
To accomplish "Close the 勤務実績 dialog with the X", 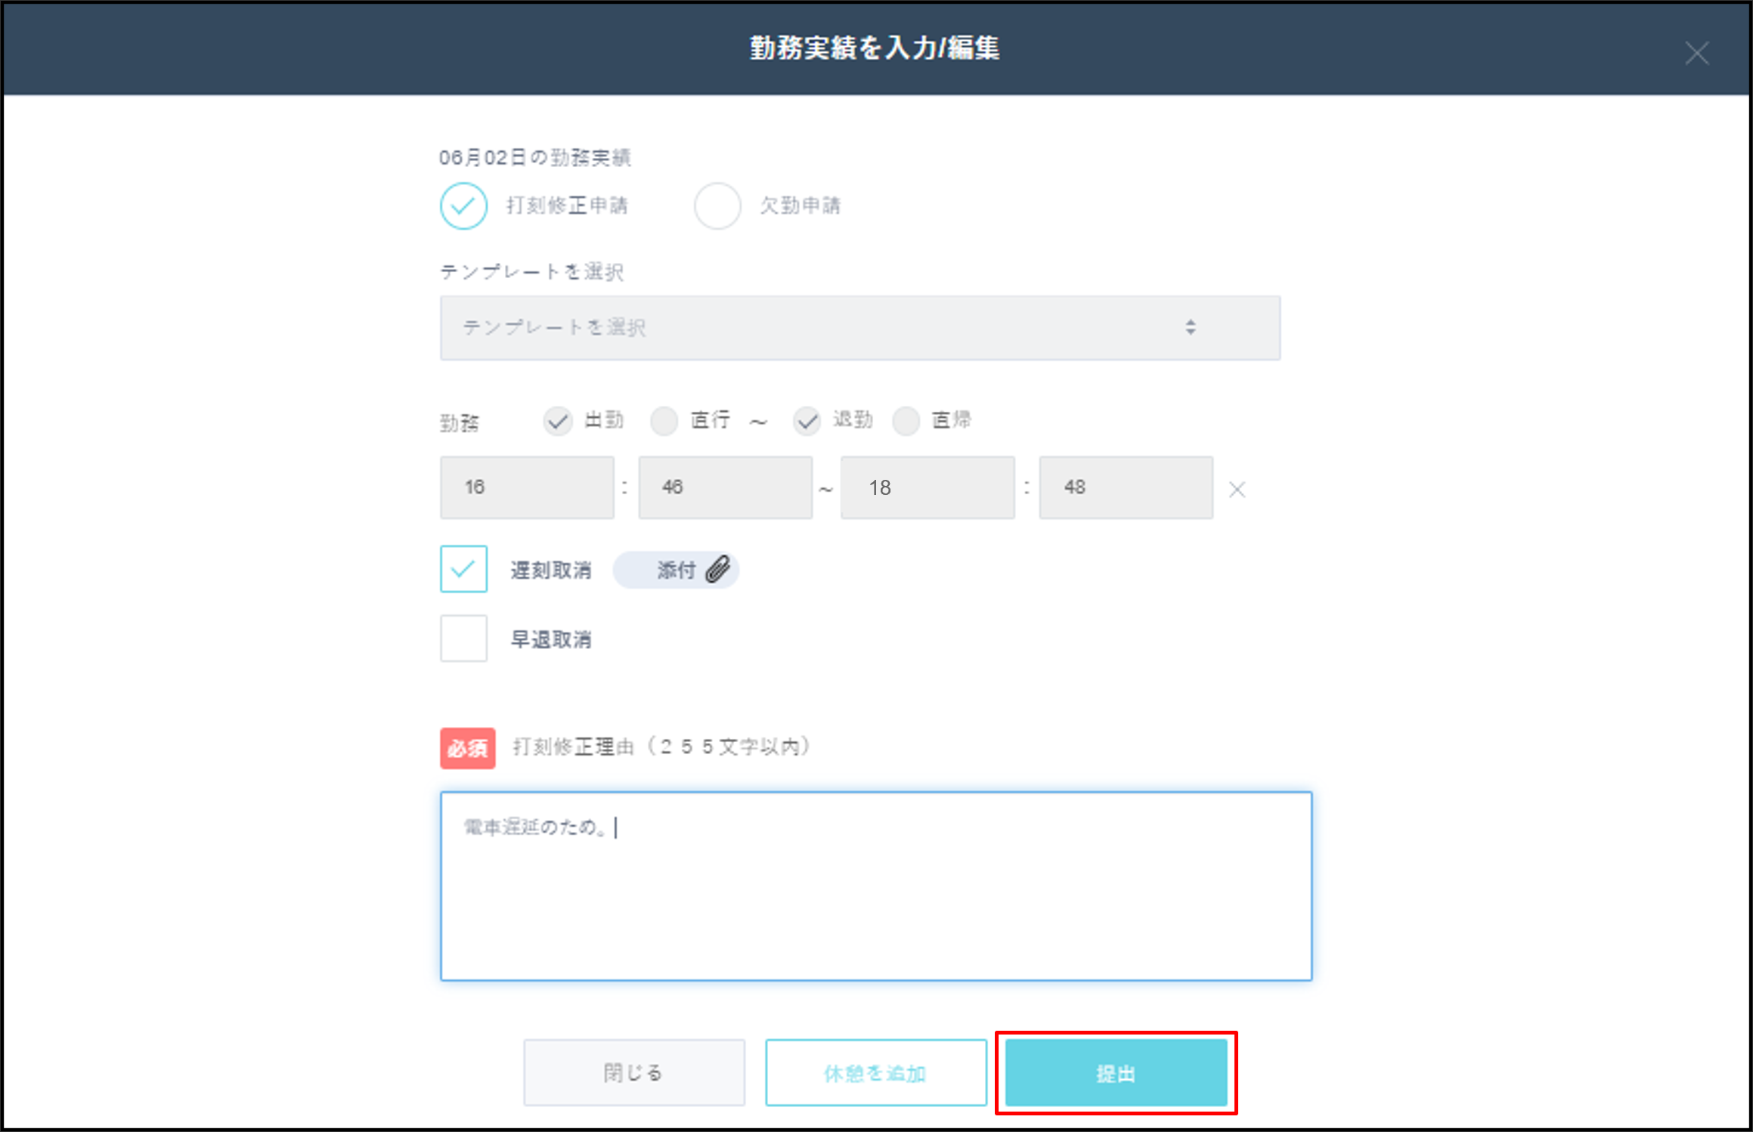I will [1698, 52].
